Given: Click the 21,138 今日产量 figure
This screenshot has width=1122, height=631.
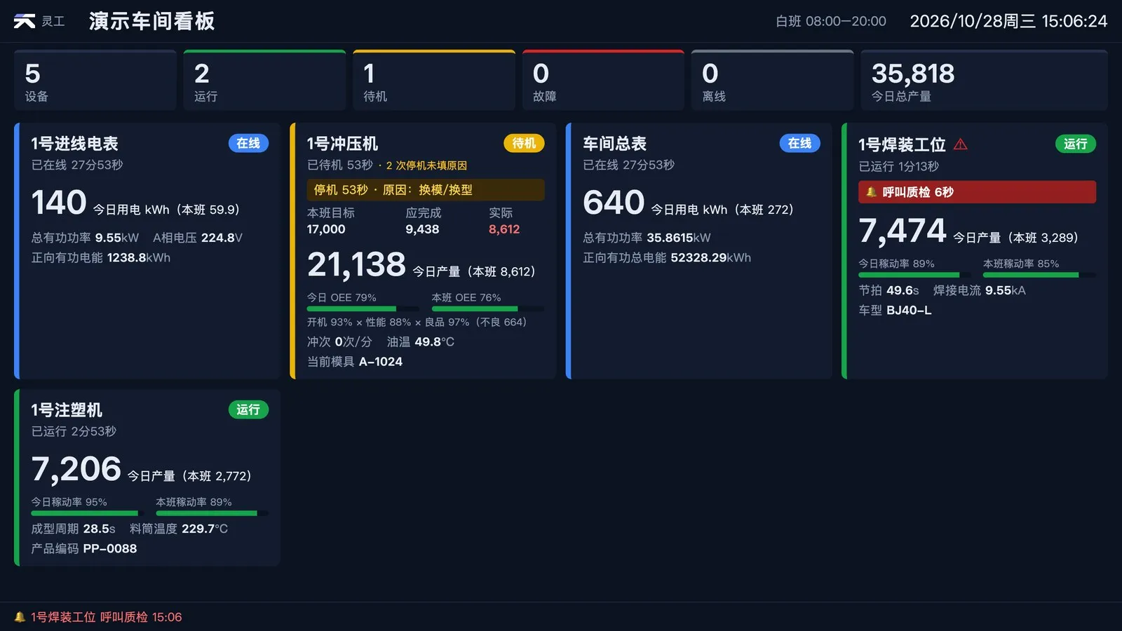Looking at the screenshot, I should pyautogui.click(x=356, y=265).
